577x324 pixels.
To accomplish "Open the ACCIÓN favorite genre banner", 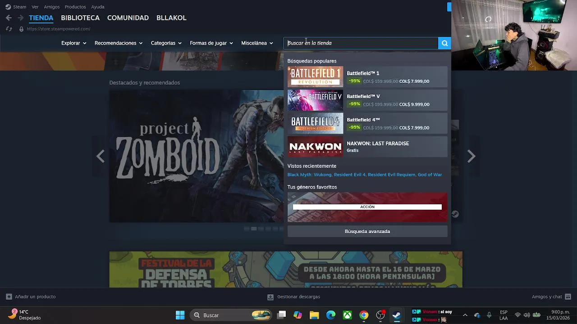I will pyautogui.click(x=367, y=207).
